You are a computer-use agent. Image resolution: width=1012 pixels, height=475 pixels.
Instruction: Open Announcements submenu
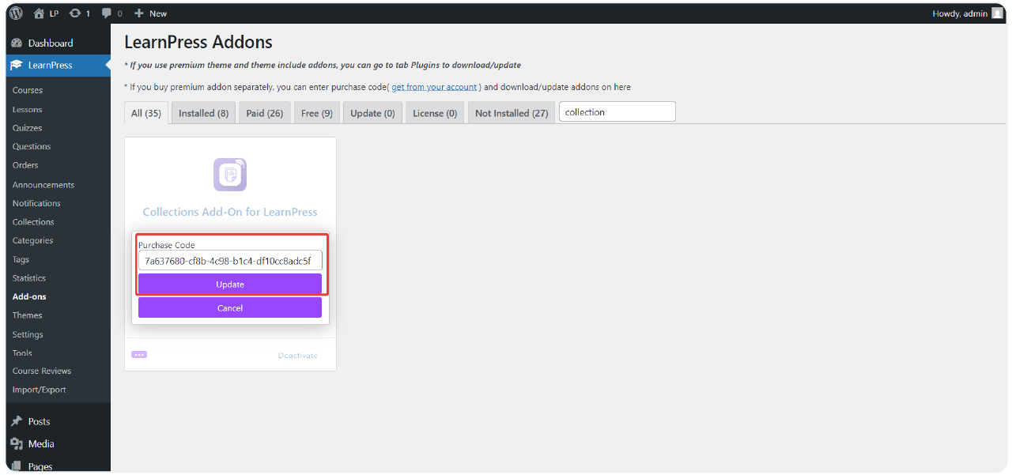point(43,185)
